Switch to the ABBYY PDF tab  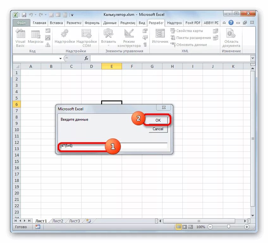click(211, 23)
